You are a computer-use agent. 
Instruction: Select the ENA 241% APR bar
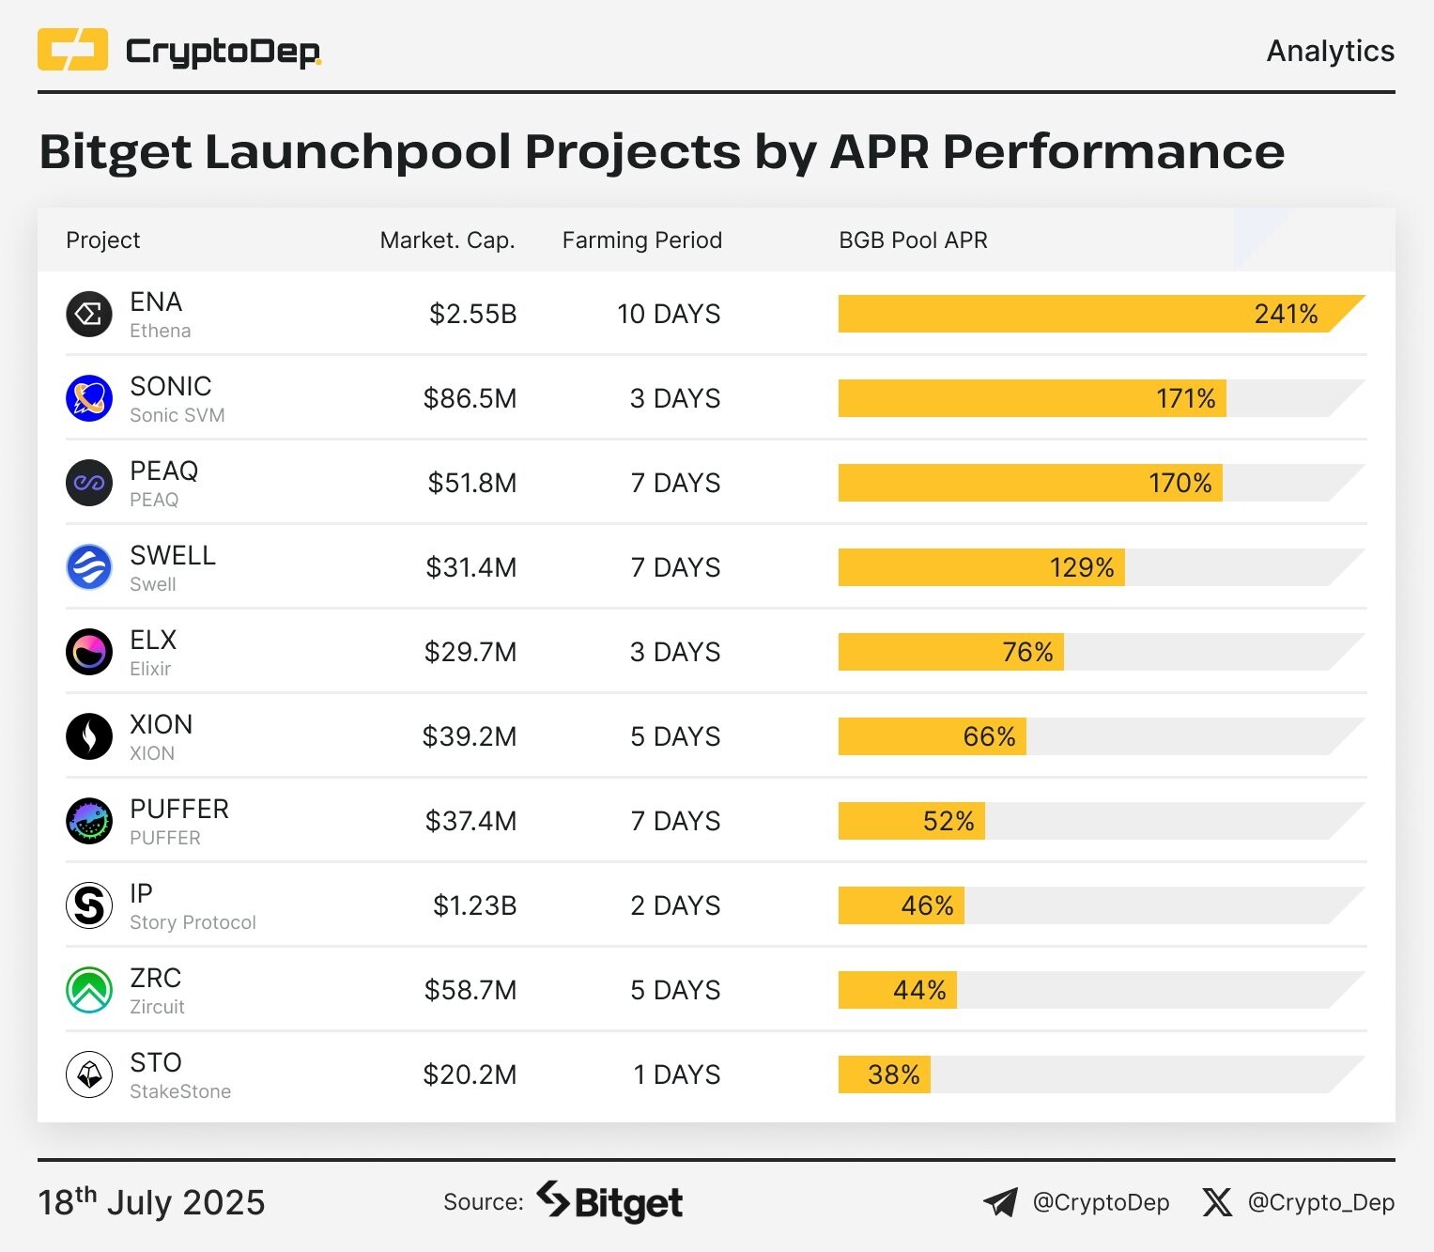click(x=1102, y=314)
